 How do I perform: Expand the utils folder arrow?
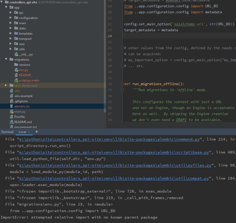11,49
